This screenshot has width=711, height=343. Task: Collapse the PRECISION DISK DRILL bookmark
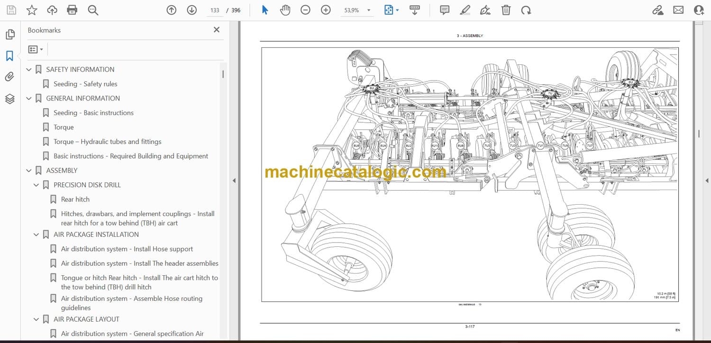pyautogui.click(x=36, y=185)
